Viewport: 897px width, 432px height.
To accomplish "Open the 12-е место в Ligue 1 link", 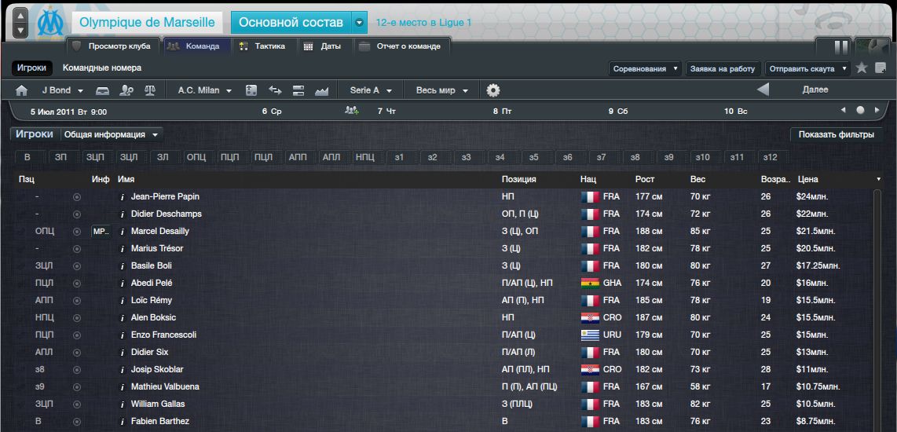I will point(424,24).
